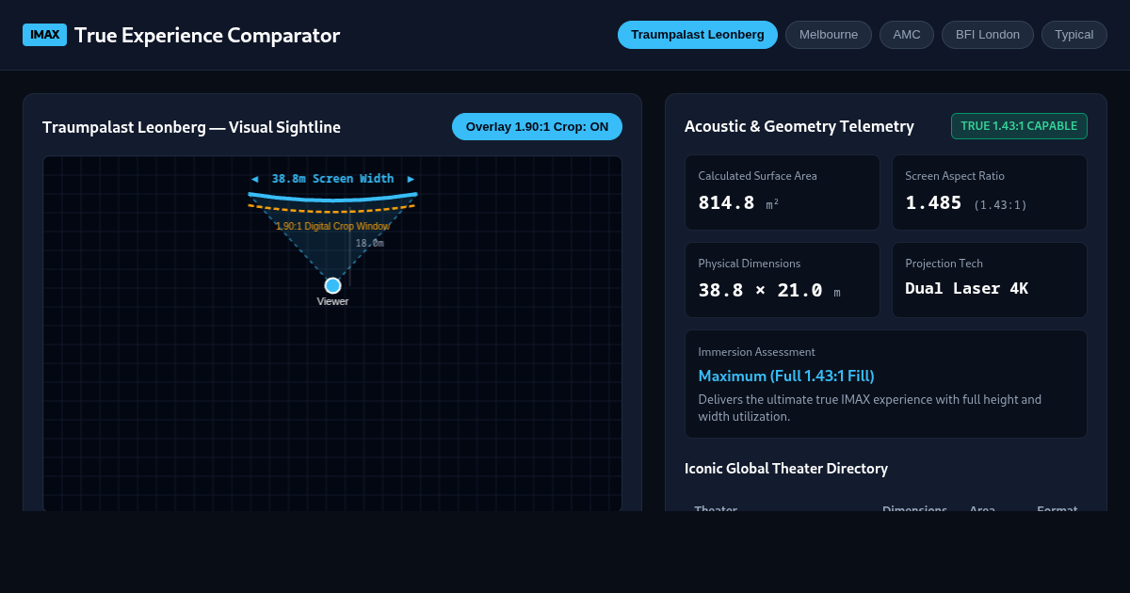This screenshot has width=1130, height=593.
Task: Click the Viewer position dot
Action: tap(332, 285)
